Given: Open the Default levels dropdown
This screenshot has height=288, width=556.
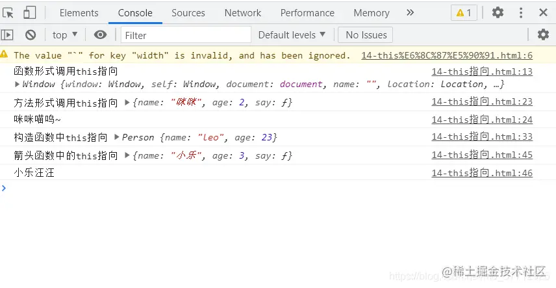Looking at the screenshot, I should click(292, 35).
